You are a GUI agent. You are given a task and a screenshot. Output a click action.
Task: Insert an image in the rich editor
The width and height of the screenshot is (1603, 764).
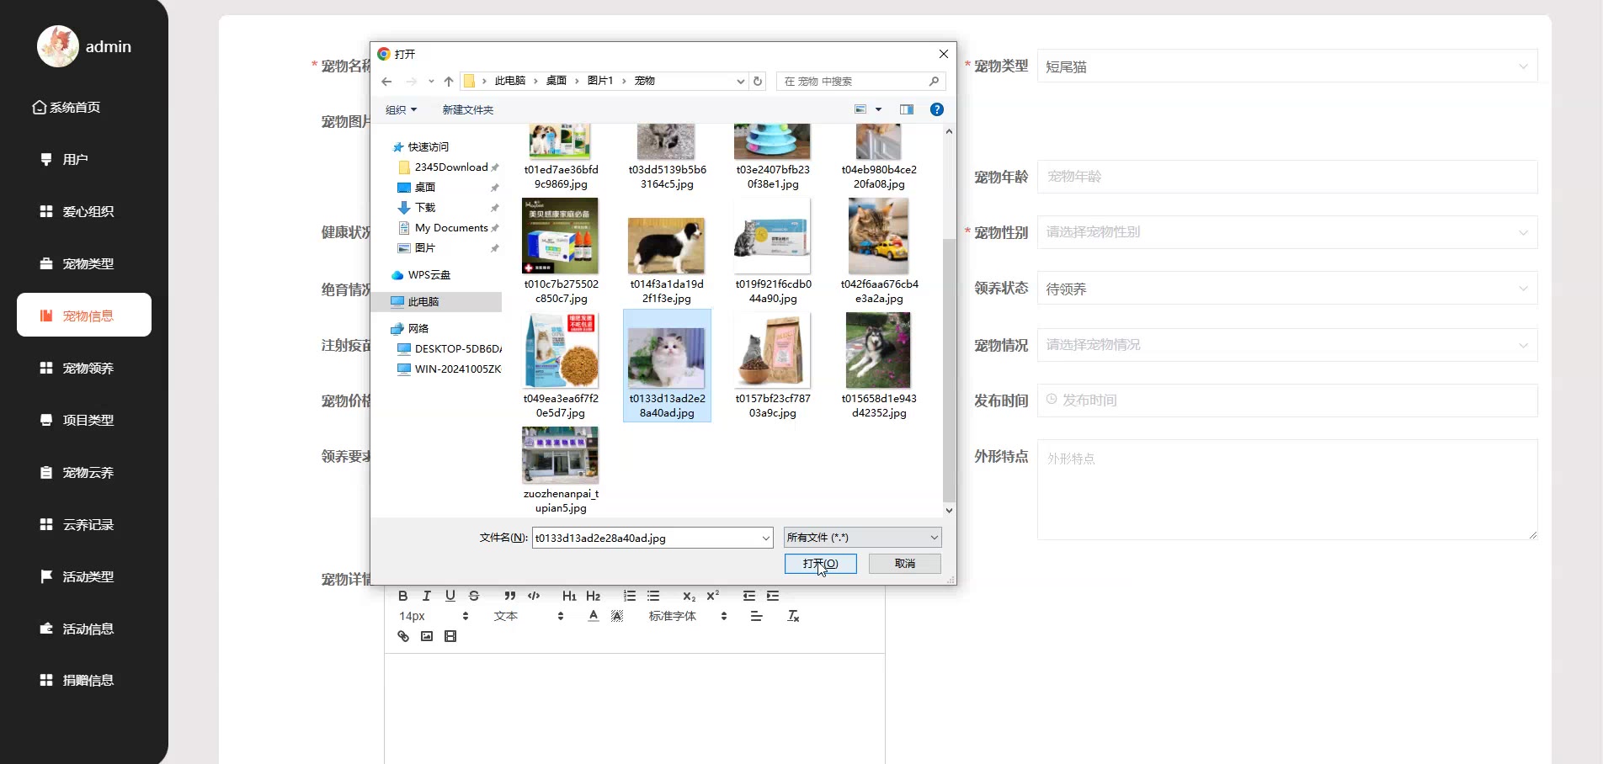tap(427, 636)
